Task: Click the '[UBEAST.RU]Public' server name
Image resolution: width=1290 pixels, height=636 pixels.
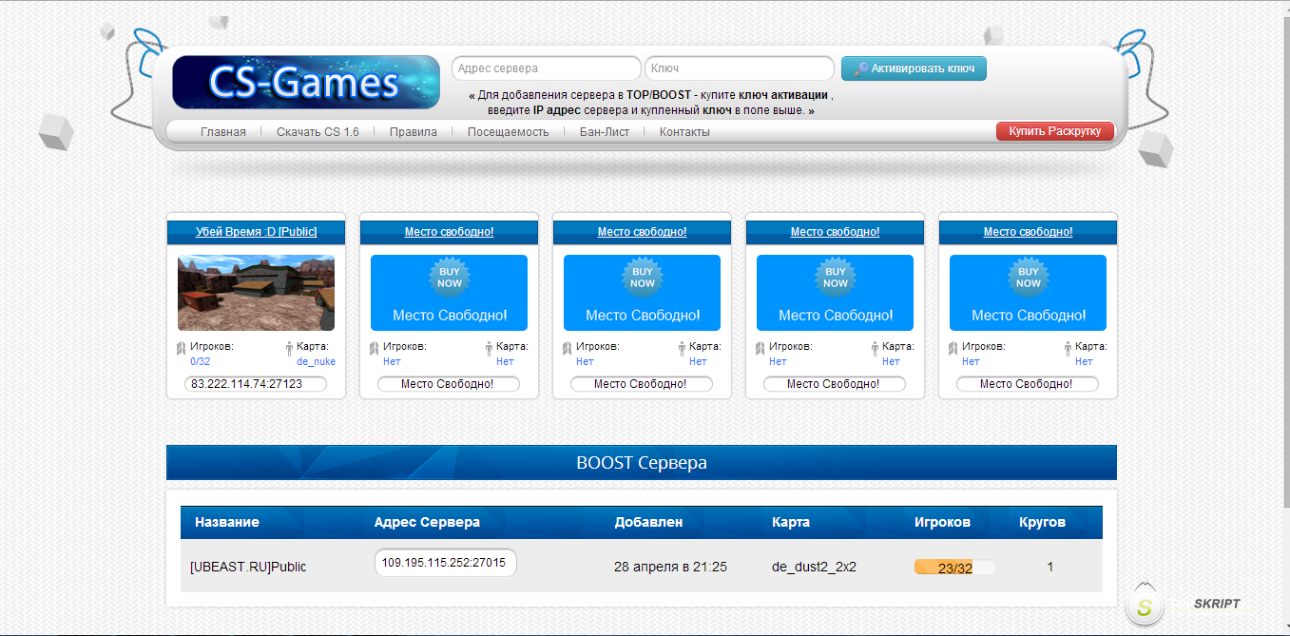Action: coord(248,567)
